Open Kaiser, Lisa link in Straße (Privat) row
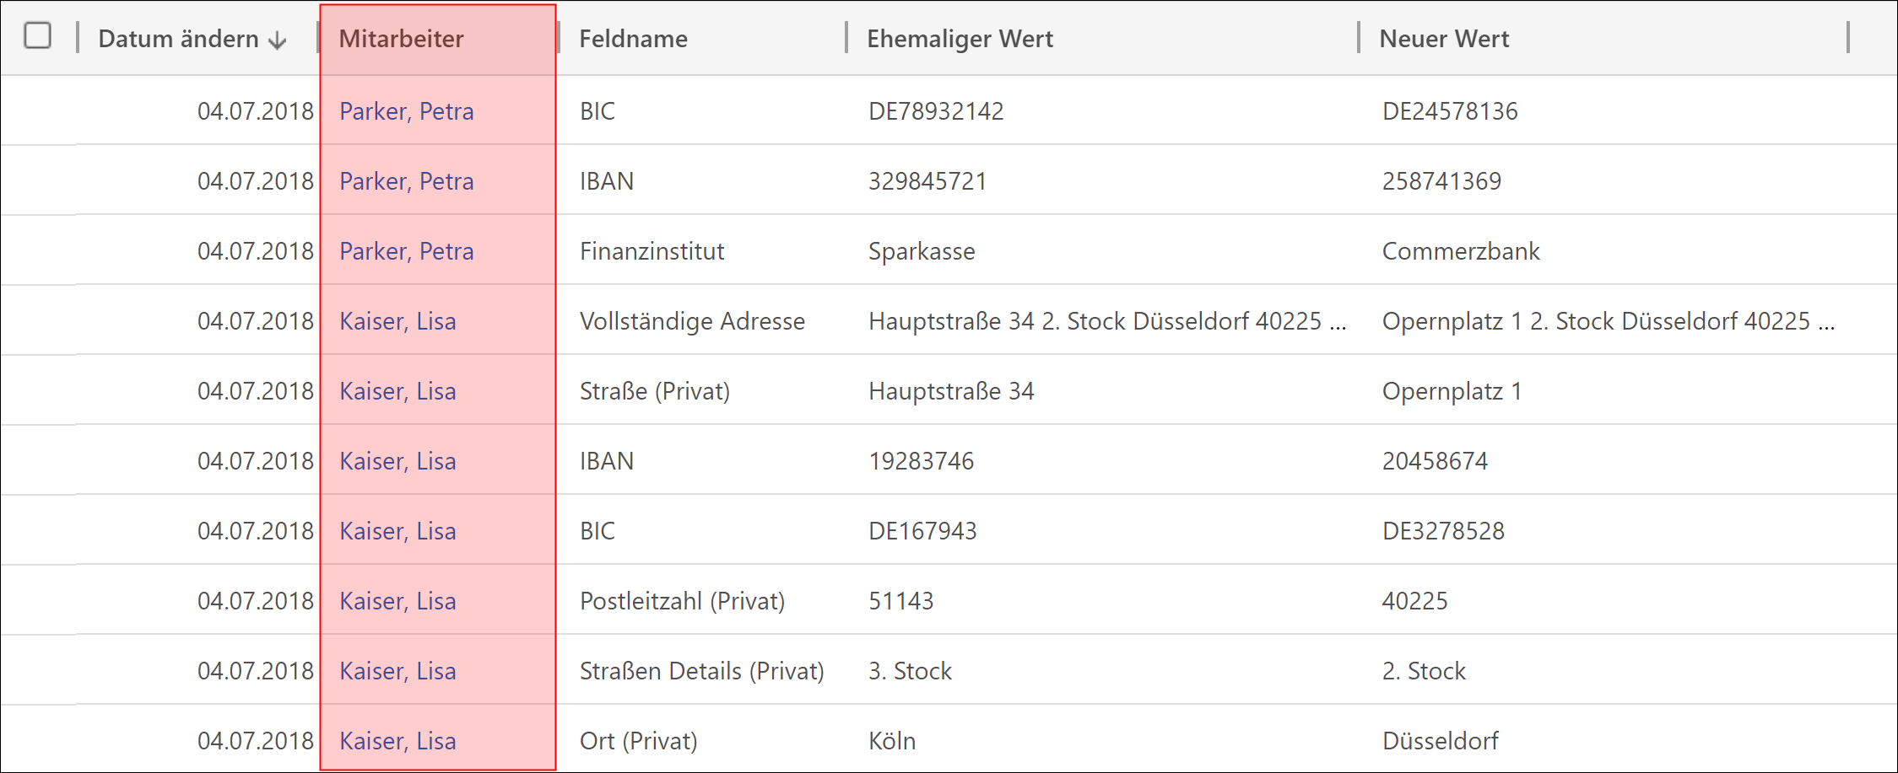 [x=397, y=391]
